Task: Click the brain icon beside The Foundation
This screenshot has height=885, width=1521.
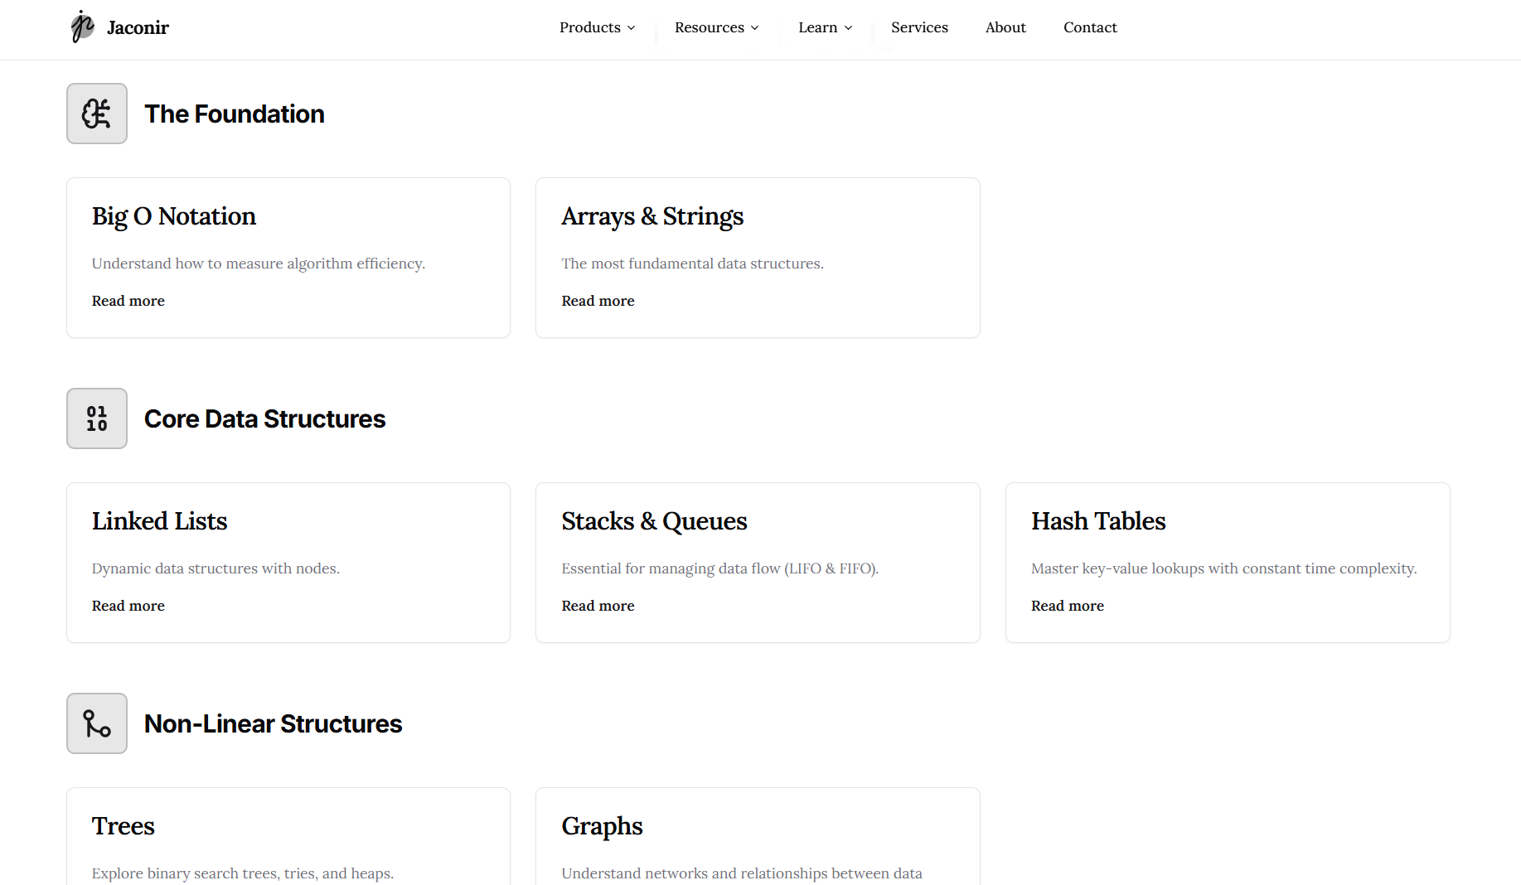Action: click(96, 114)
